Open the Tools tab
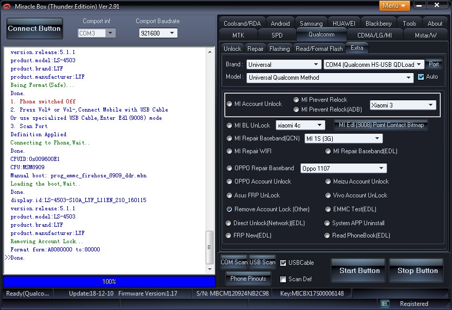This screenshot has width=452, height=310. click(x=409, y=24)
